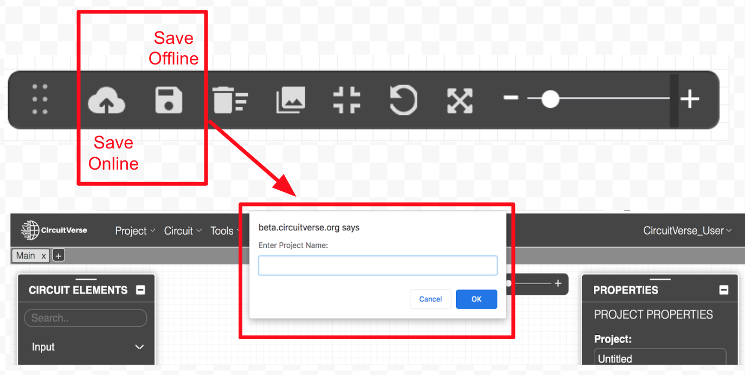Click the zoom in plus button
Viewport: 745px width, 375px height.
(690, 99)
